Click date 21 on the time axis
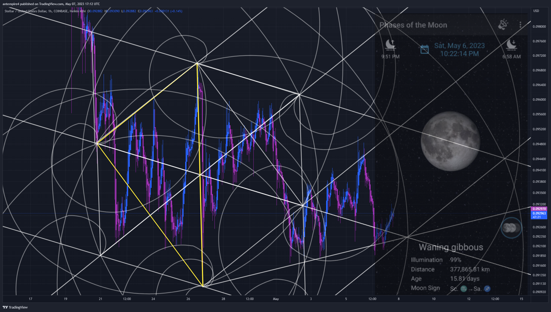551x312 pixels. (x=100, y=299)
